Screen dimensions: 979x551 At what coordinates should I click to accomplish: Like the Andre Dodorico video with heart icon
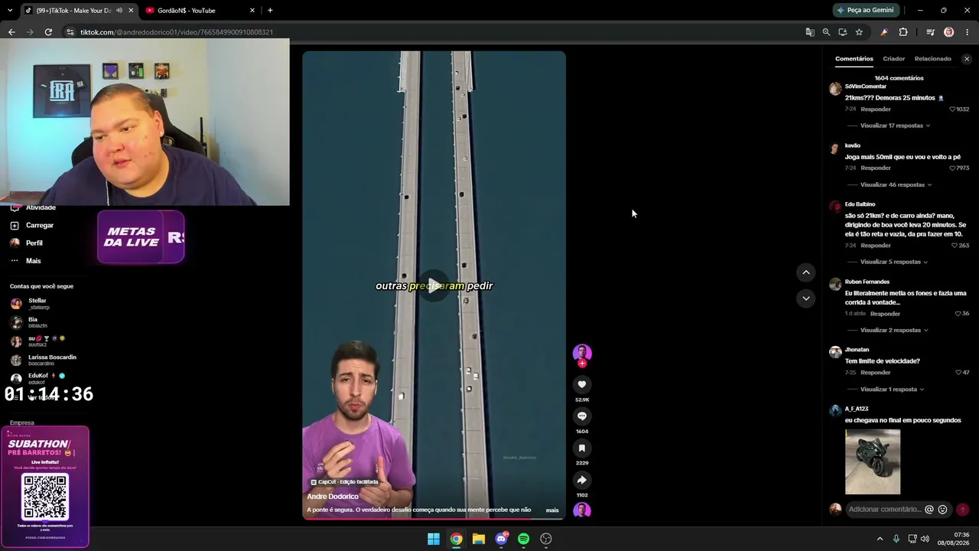coord(582,384)
